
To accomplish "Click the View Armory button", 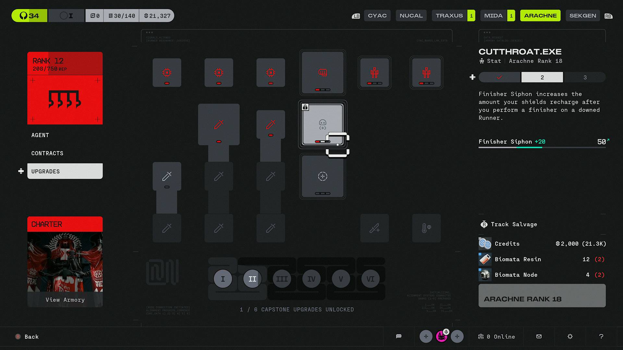I will pos(65,300).
